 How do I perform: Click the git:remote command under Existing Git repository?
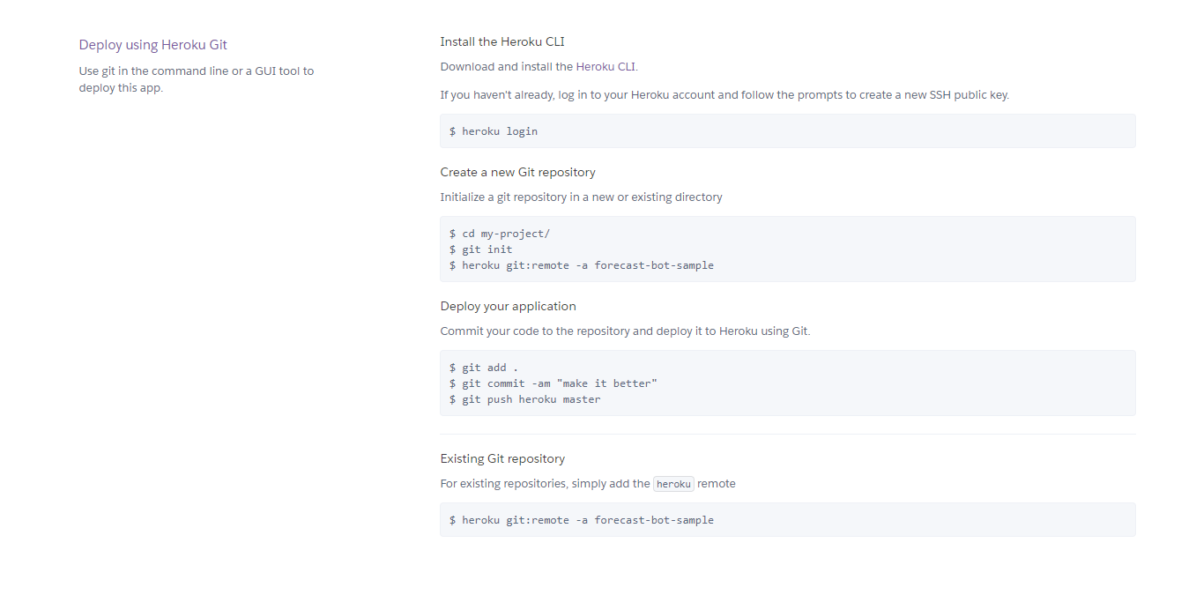[x=582, y=520]
